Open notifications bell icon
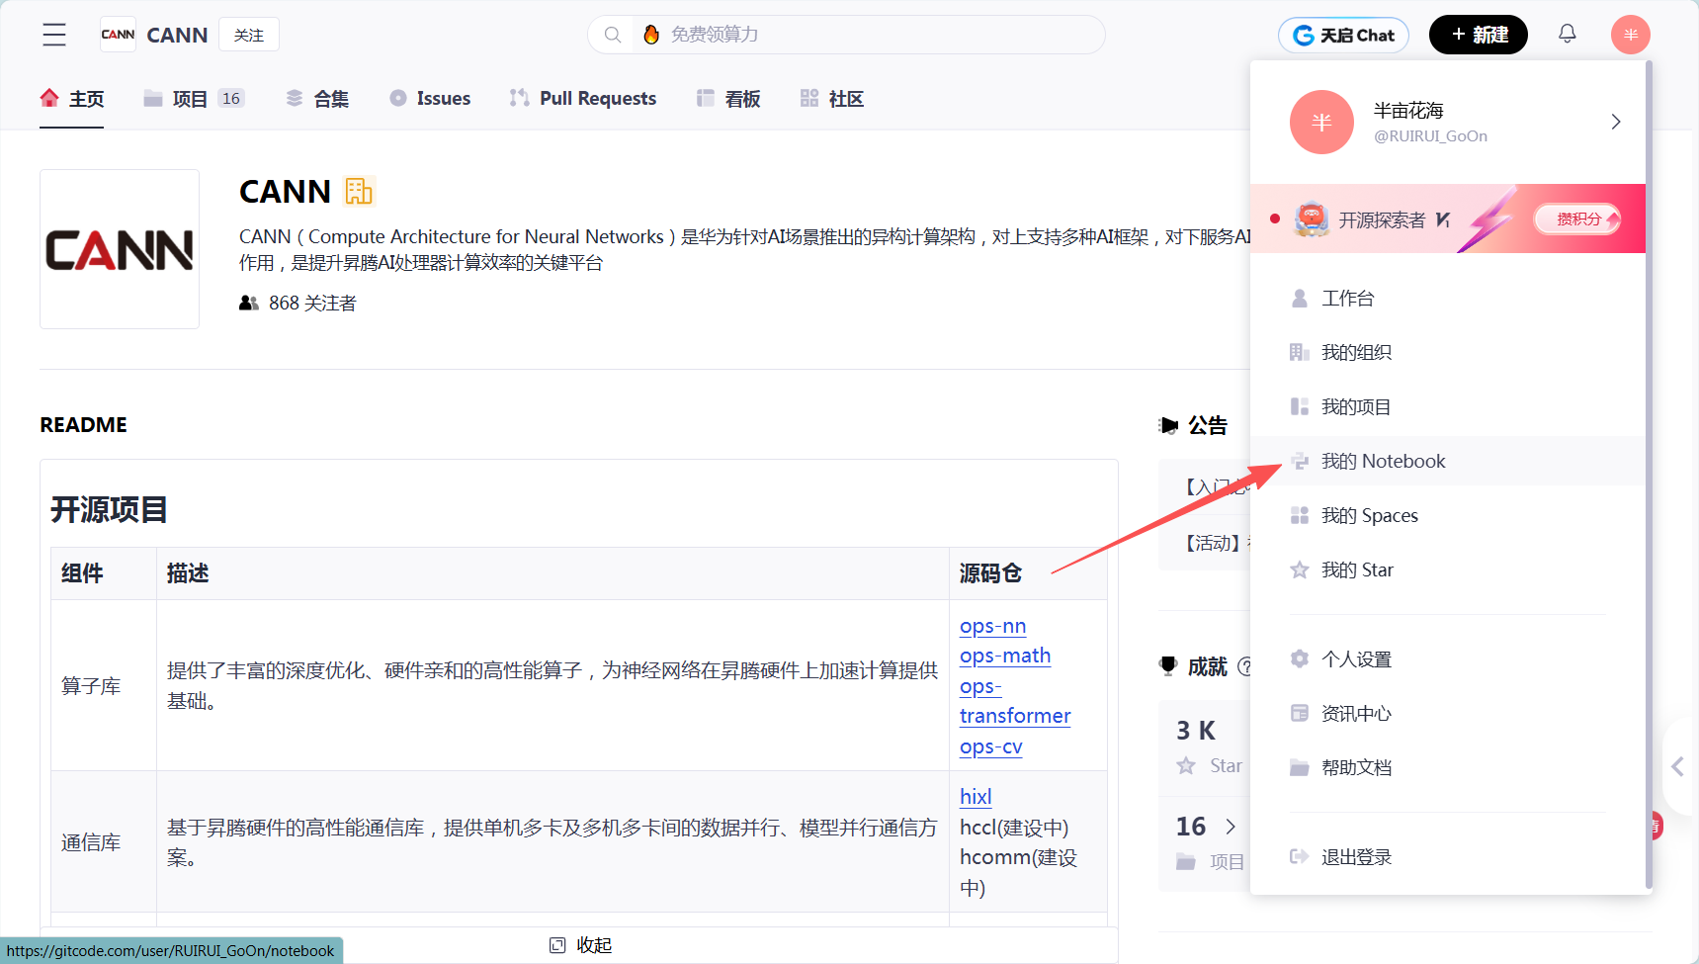This screenshot has width=1699, height=964. (x=1568, y=34)
